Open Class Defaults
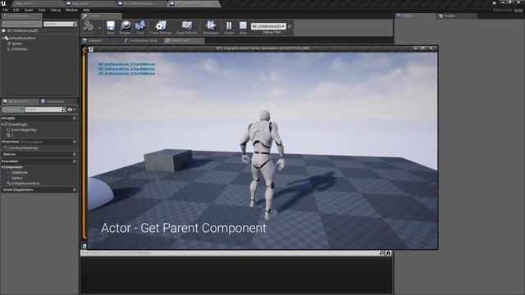 [186, 27]
